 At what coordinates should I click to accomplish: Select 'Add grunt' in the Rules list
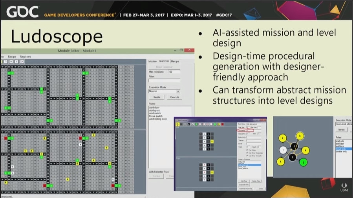pyautogui.click(x=154, y=111)
